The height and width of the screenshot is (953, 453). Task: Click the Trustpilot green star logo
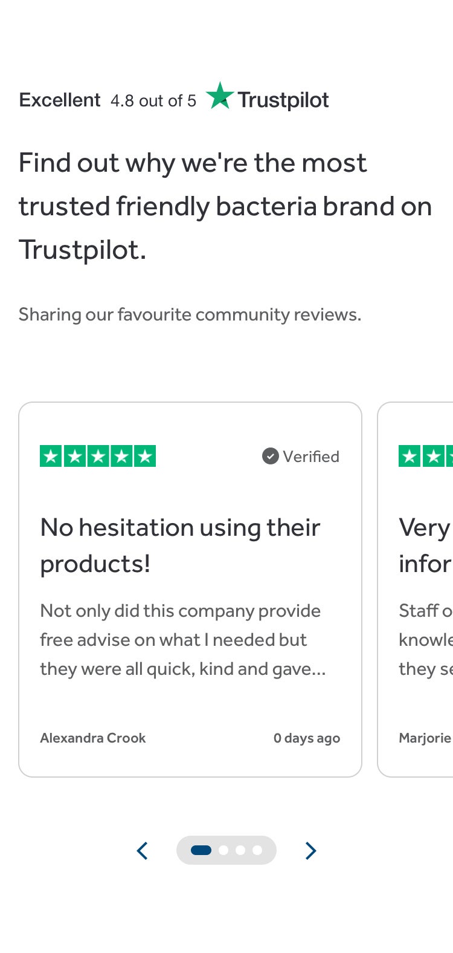(220, 96)
